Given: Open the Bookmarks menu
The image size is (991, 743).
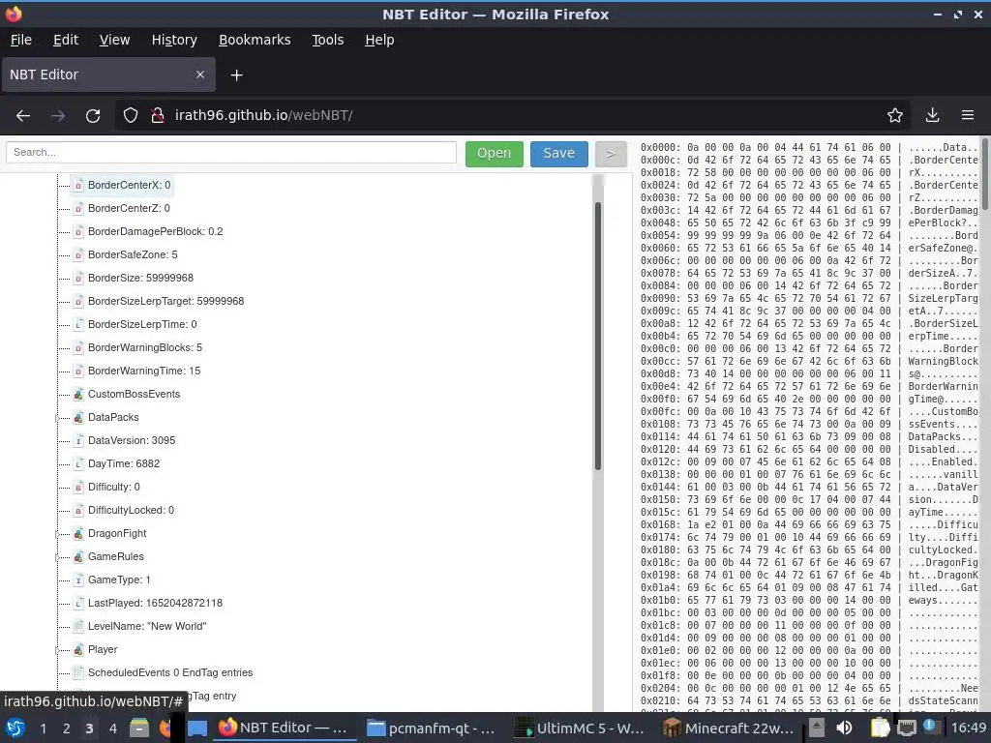Looking at the screenshot, I should [x=255, y=40].
